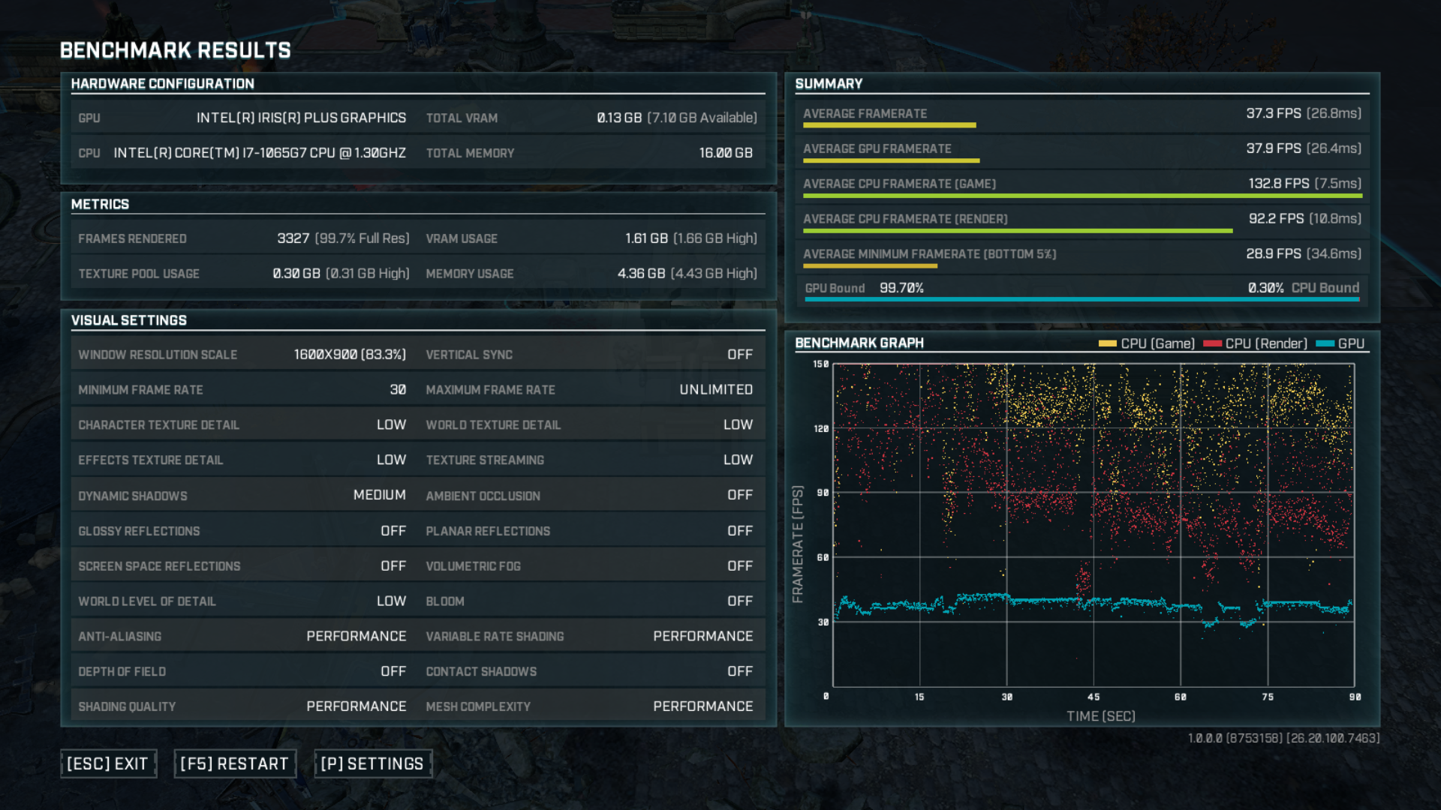The image size is (1441, 810).
Task: Click the 45 second graph time marker
Action: pos(1094,697)
